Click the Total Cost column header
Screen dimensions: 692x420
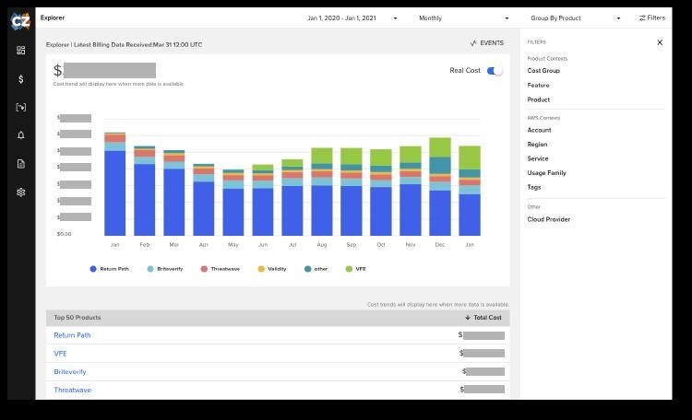point(483,318)
